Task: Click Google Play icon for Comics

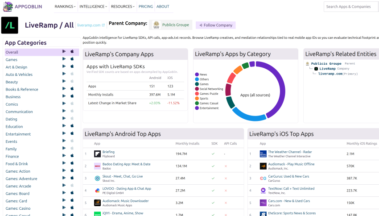Action: (64, 104)
